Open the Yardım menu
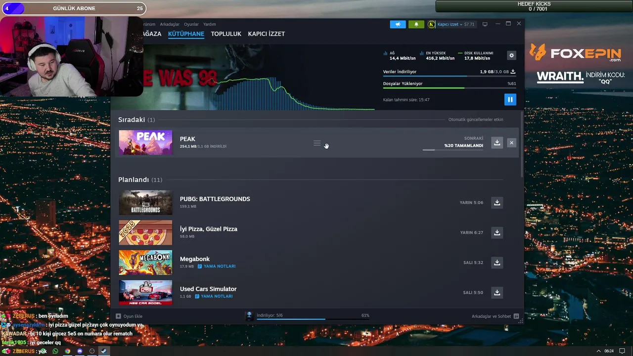Screen dimensions: 633x356 pyautogui.click(x=210, y=24)
